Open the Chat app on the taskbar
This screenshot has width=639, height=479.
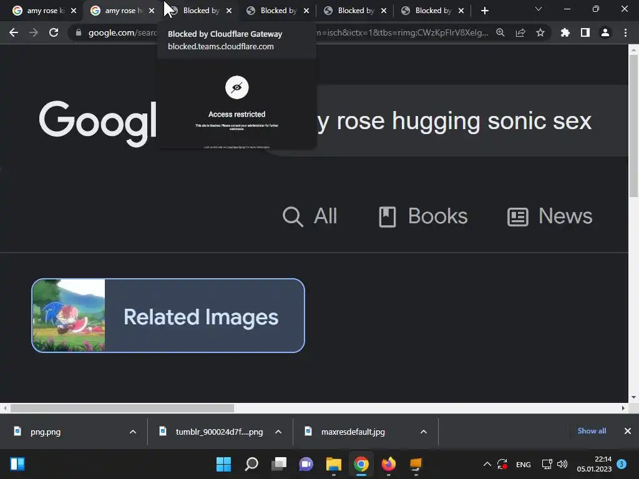pyautogui.click(x=306, y=464)
